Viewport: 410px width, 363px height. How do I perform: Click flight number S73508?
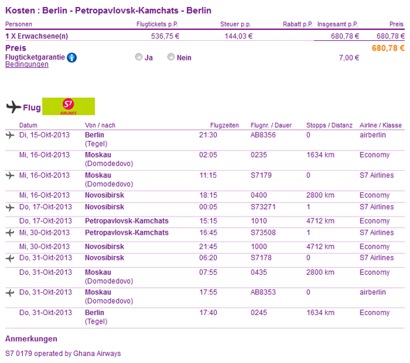coord(263,233)
